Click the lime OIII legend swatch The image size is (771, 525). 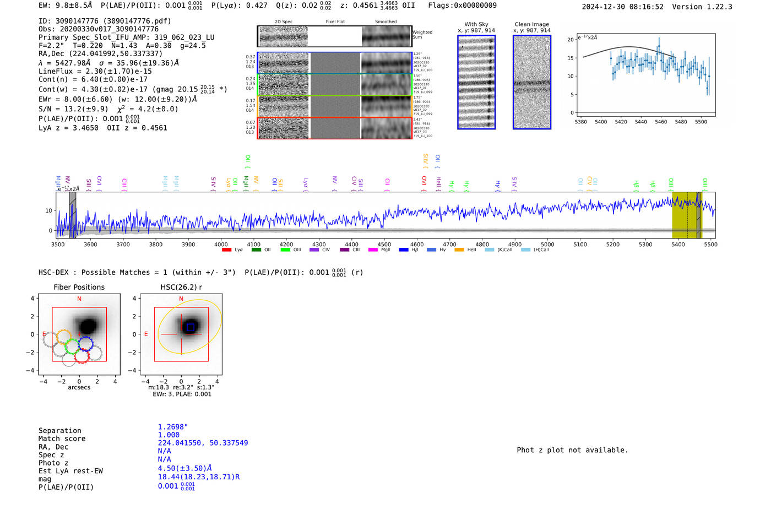click(x=285, y=250)
